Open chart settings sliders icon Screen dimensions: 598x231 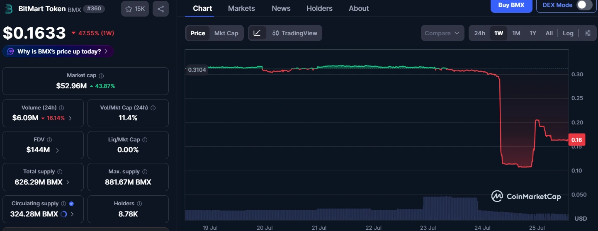pos(588,33)
